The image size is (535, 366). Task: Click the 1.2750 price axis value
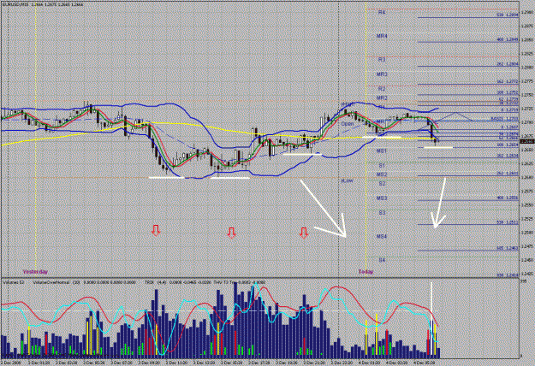point(527,95)
